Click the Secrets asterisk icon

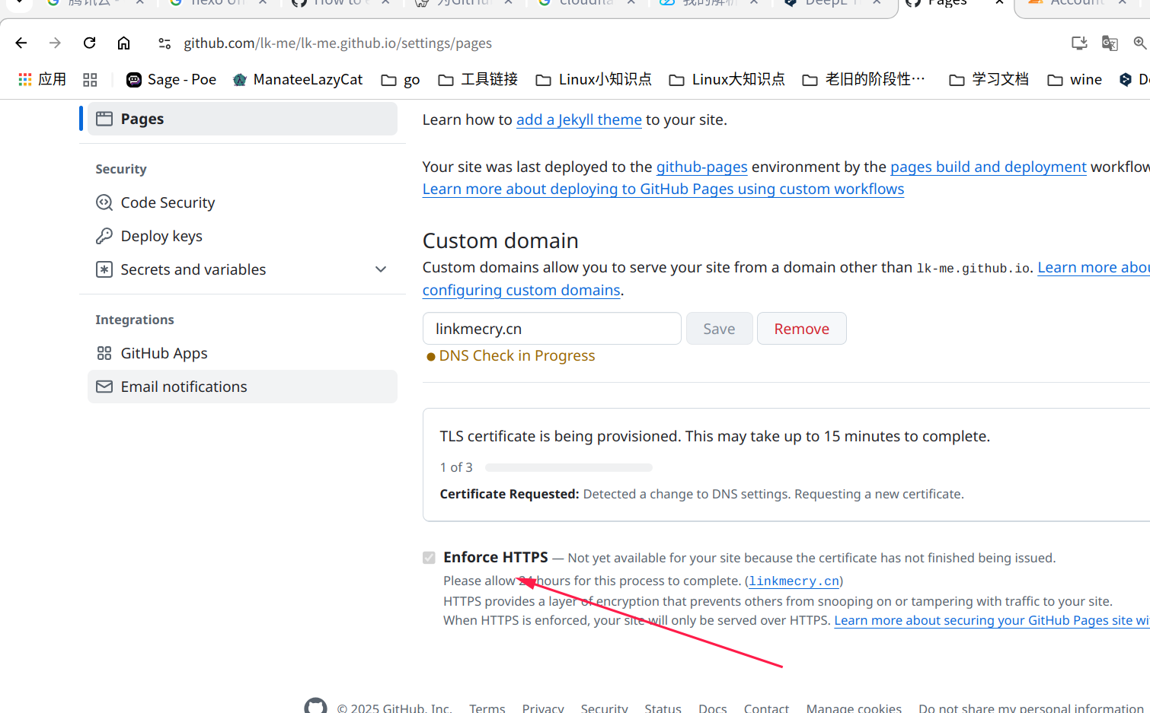[x=104, y=269]
